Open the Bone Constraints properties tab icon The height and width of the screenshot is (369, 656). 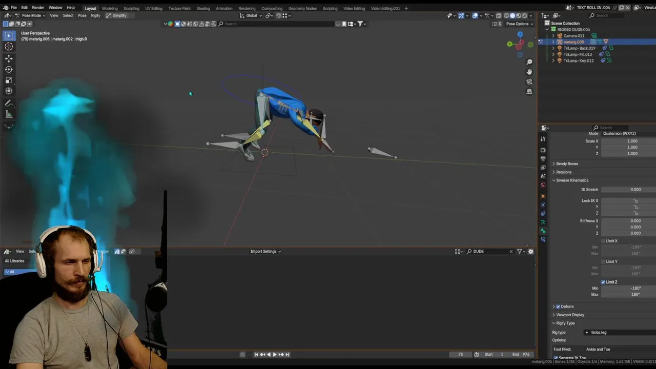coord(543,239)
